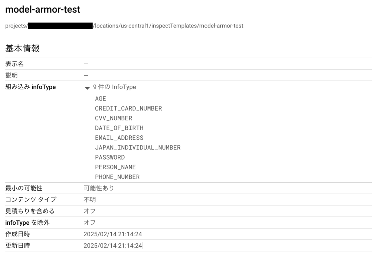Select the PASSWORD infoType entry
380x263 pixels.
coord(110,157)
